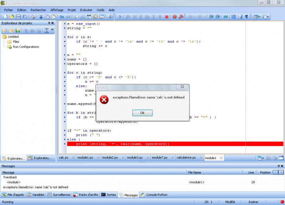The height and width of the screenshot is (205, 285).
Task: Click the Modifié status bar entry
Action: pyautogui.click(x=230, y=202)
